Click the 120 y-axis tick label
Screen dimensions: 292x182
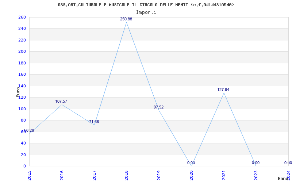click(22, 97)
